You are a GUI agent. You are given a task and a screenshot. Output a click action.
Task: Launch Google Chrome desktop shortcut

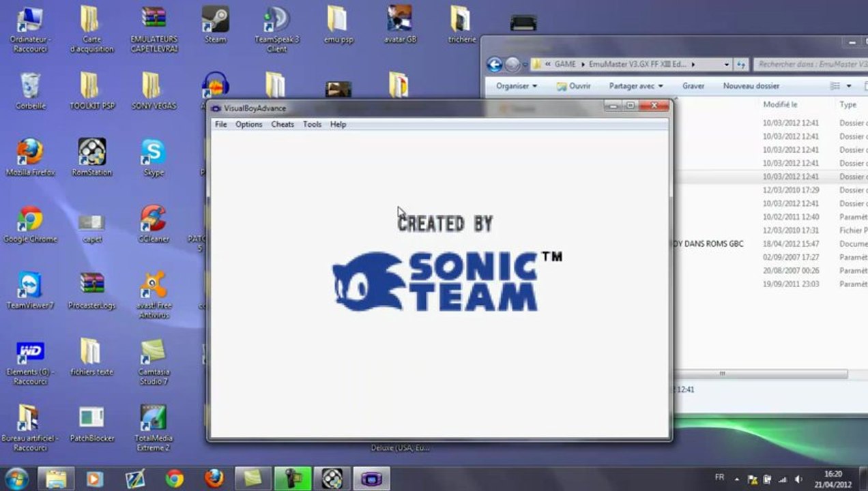[x=30, y=225]
